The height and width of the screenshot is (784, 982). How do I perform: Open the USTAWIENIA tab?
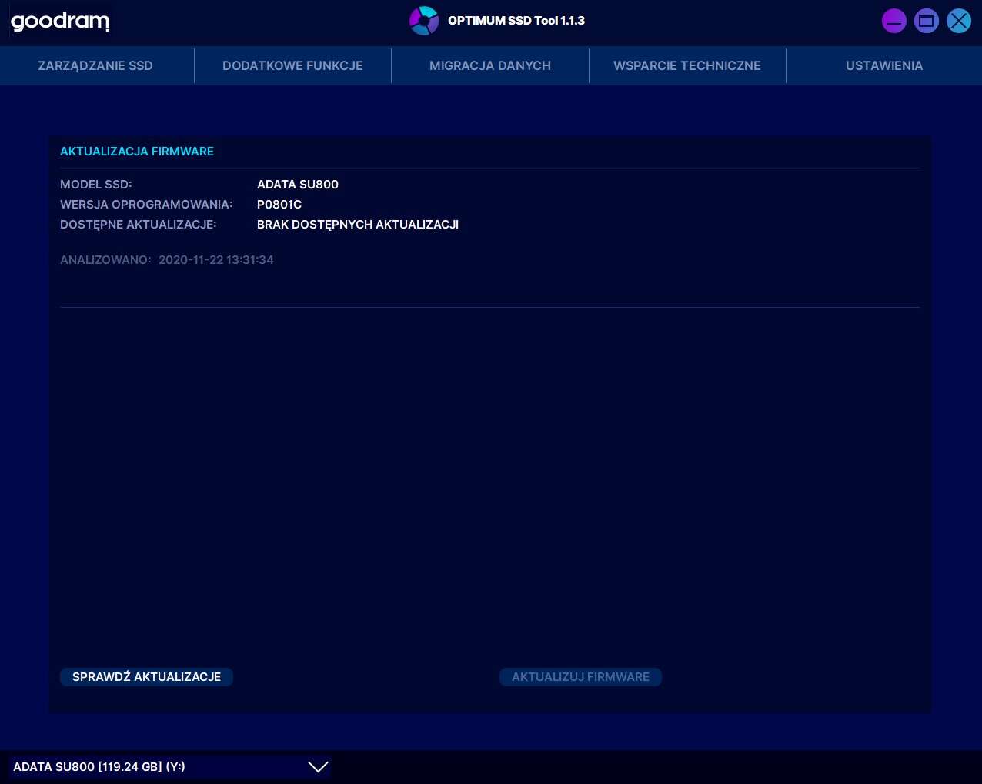(x=883, y=65)
